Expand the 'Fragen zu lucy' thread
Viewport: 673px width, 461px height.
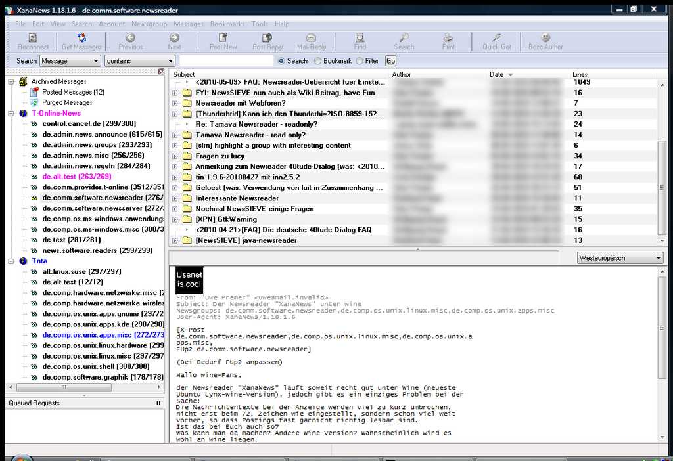[175, 156]
